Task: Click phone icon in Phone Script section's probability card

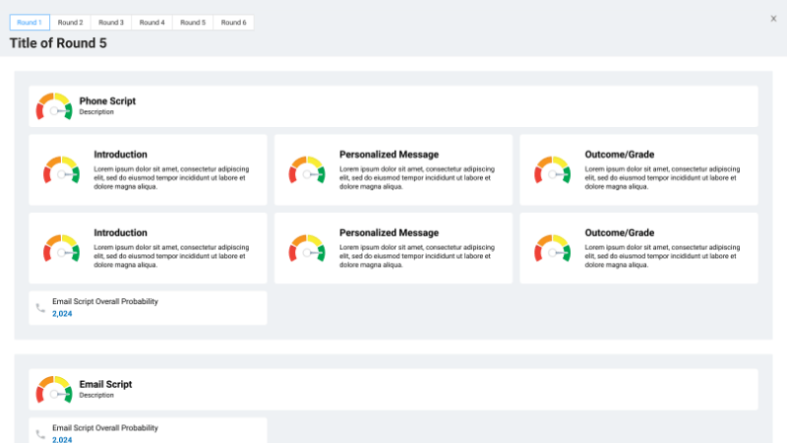Action: (40, 308)
